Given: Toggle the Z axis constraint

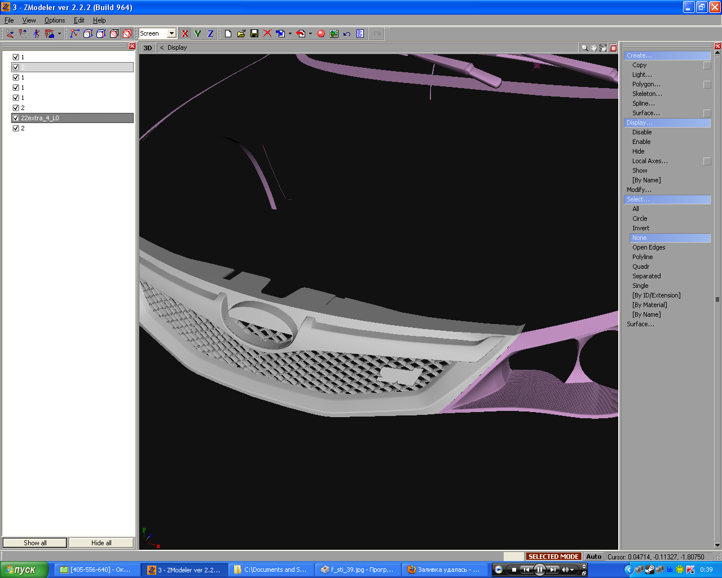Looking at the screenshot, I should click(x=210, y=34).
